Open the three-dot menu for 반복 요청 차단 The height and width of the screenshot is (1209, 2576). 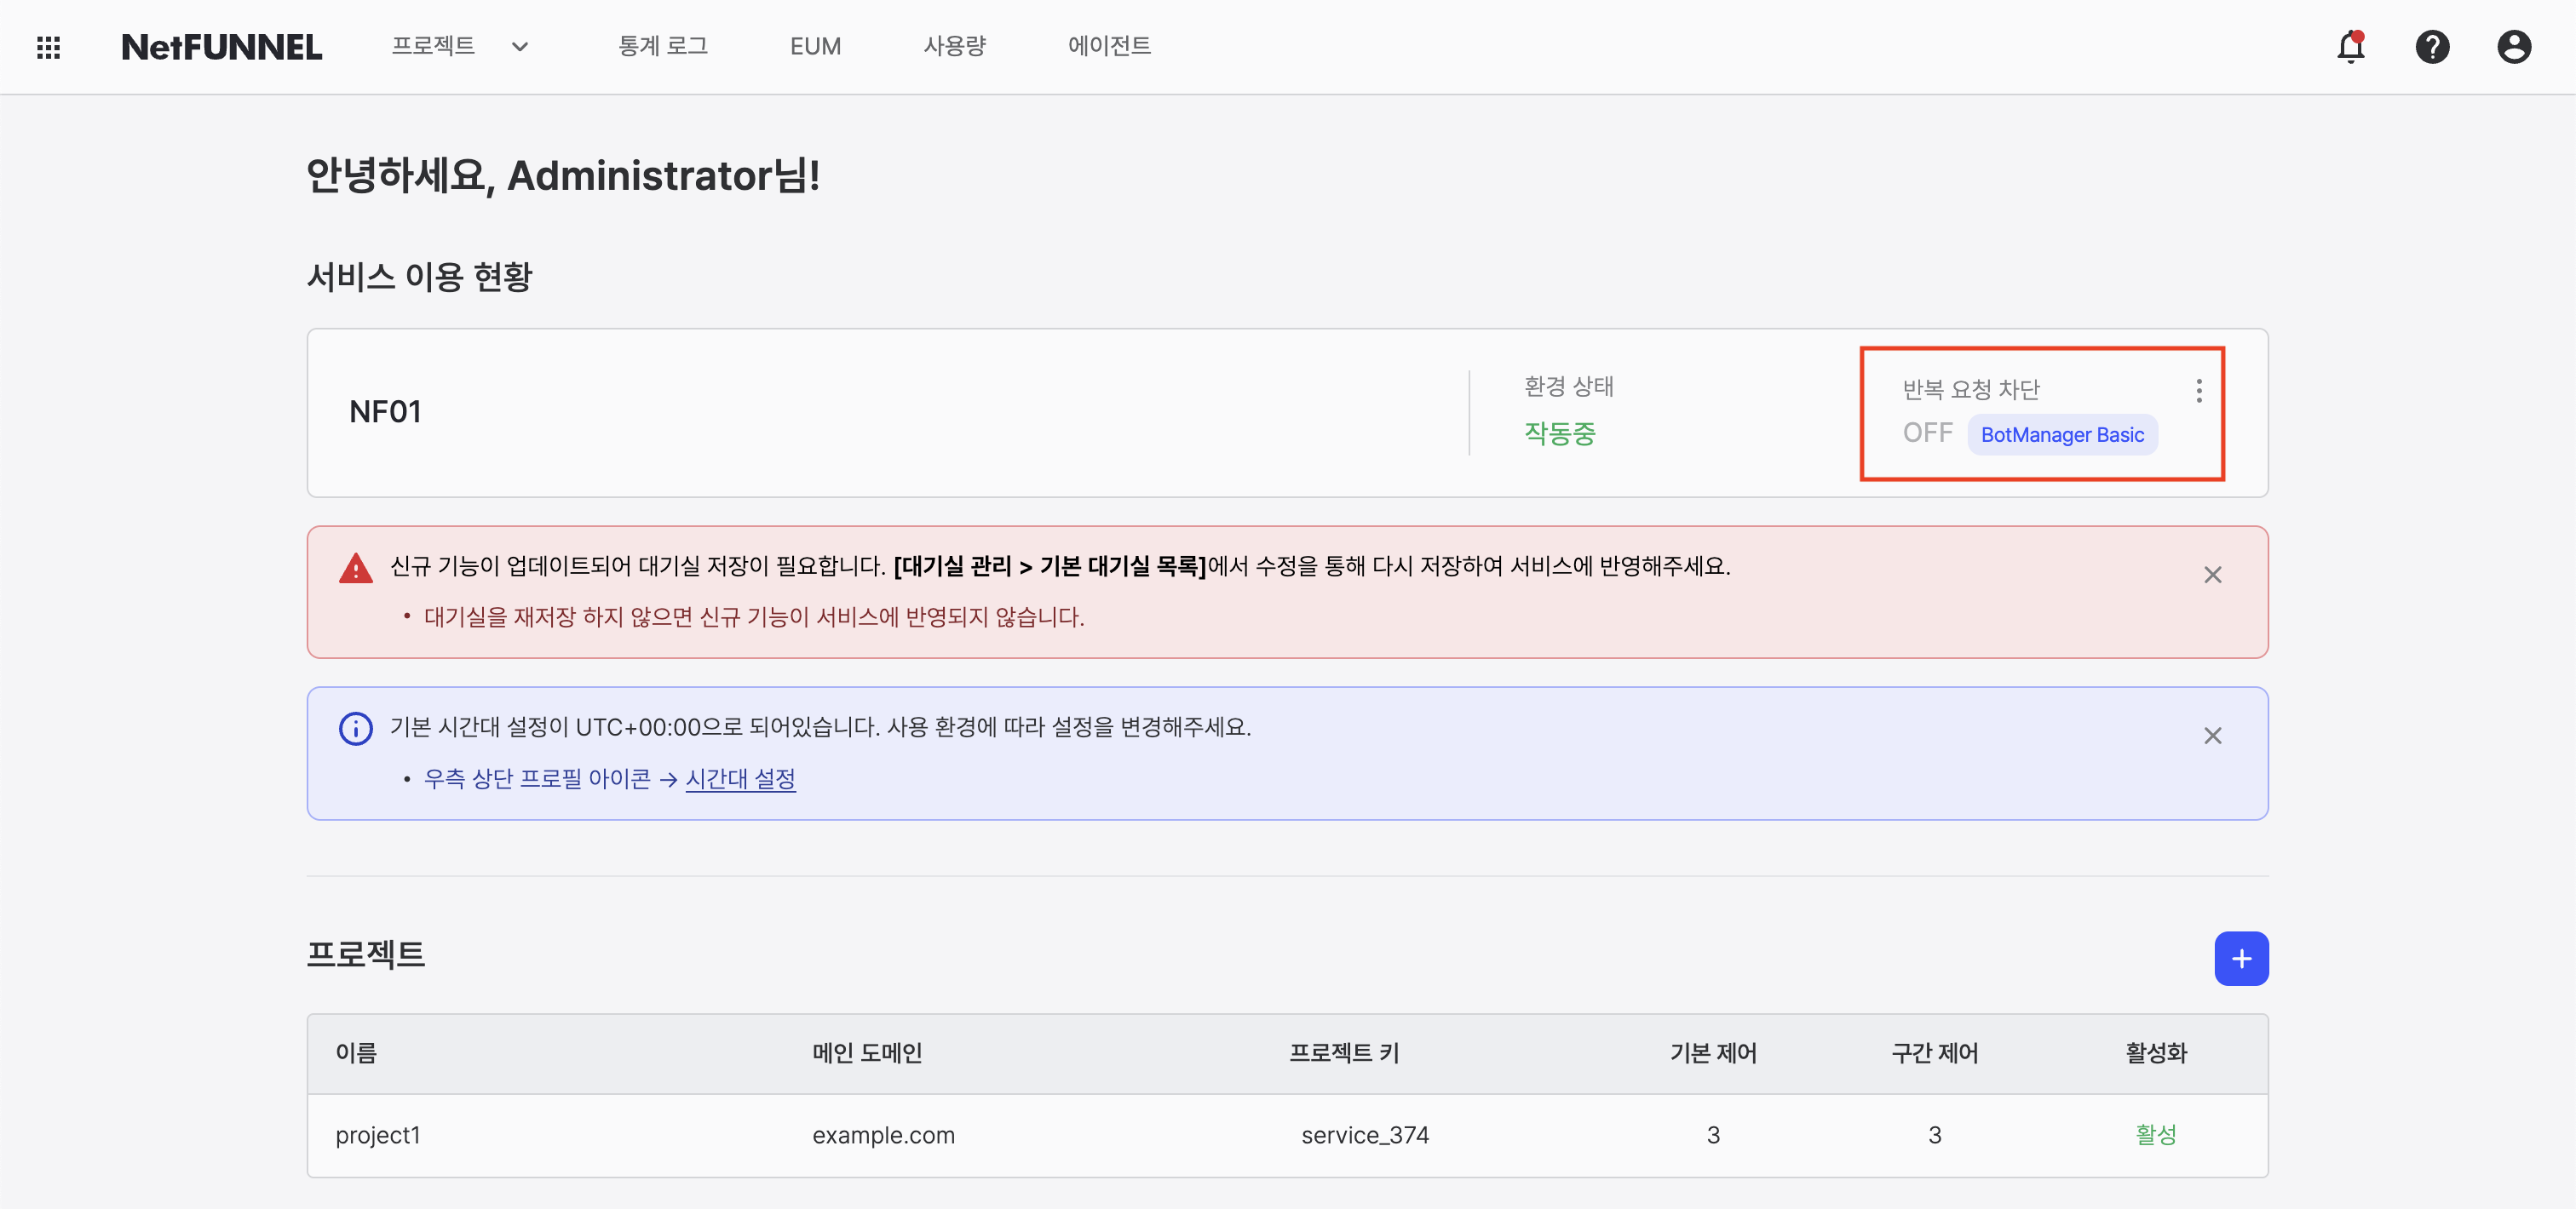(x=2198, y=391)
